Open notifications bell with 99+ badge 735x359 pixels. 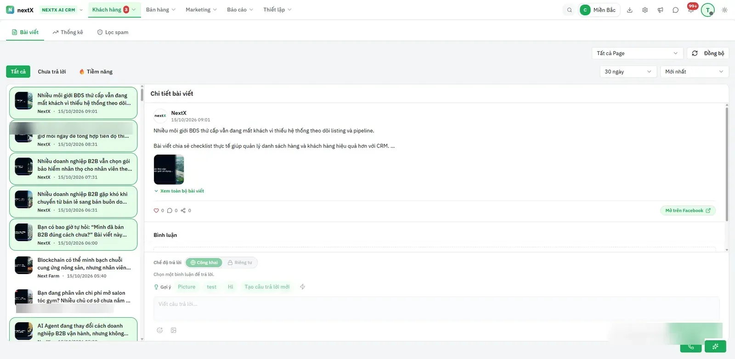point(691,9)
